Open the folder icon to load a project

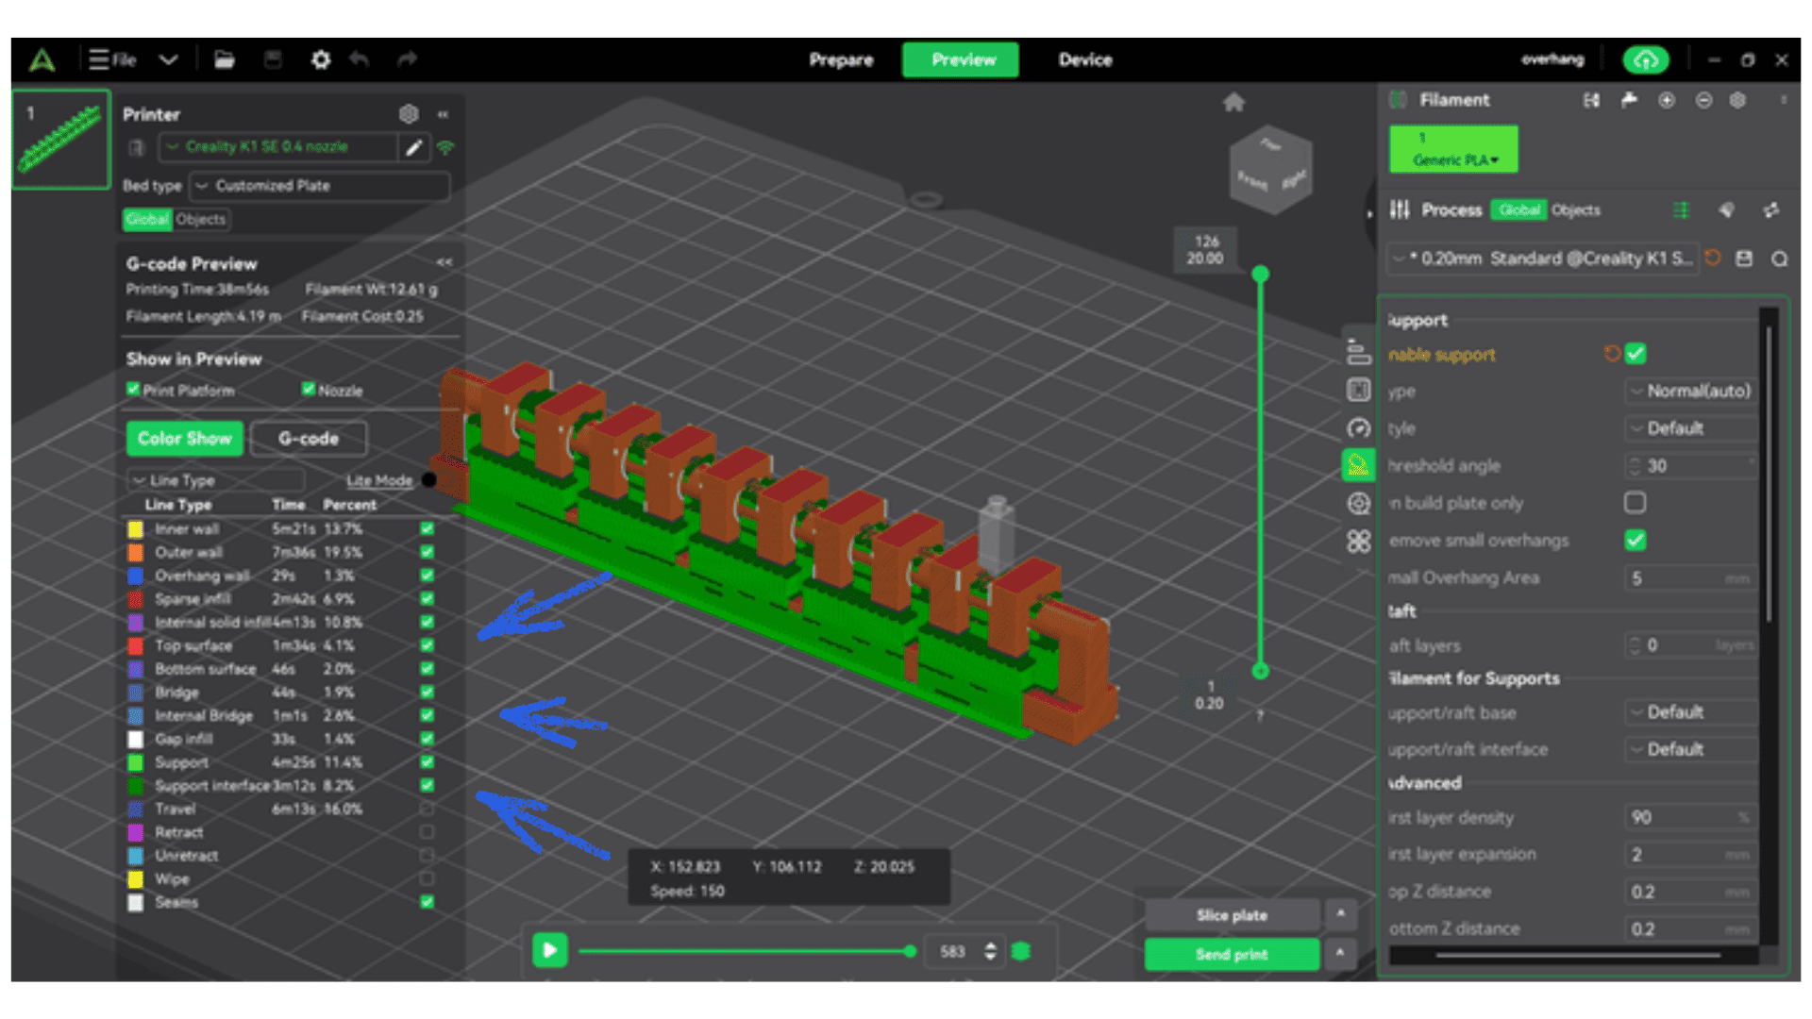224,59
